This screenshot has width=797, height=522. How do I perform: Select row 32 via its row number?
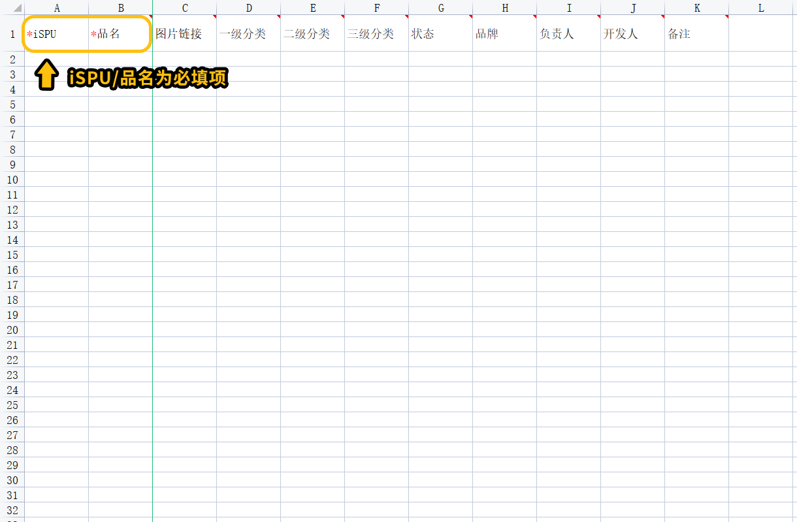(x=12, y=510)
